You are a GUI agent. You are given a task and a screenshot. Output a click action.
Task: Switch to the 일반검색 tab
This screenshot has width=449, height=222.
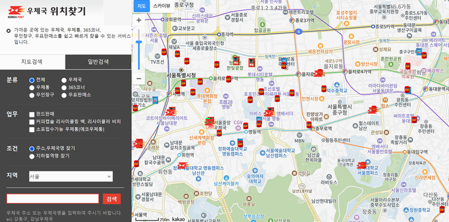point(98,62)
